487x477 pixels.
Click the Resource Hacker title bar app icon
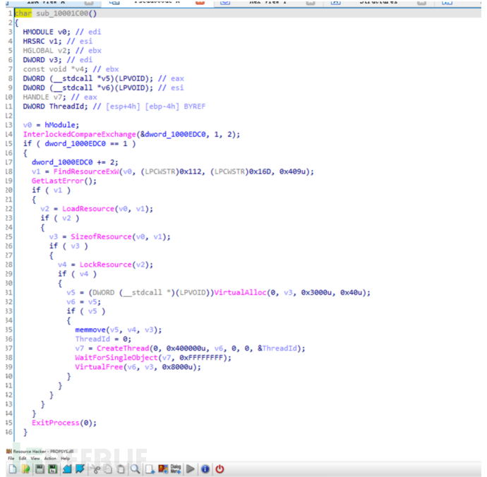(8, 451)
